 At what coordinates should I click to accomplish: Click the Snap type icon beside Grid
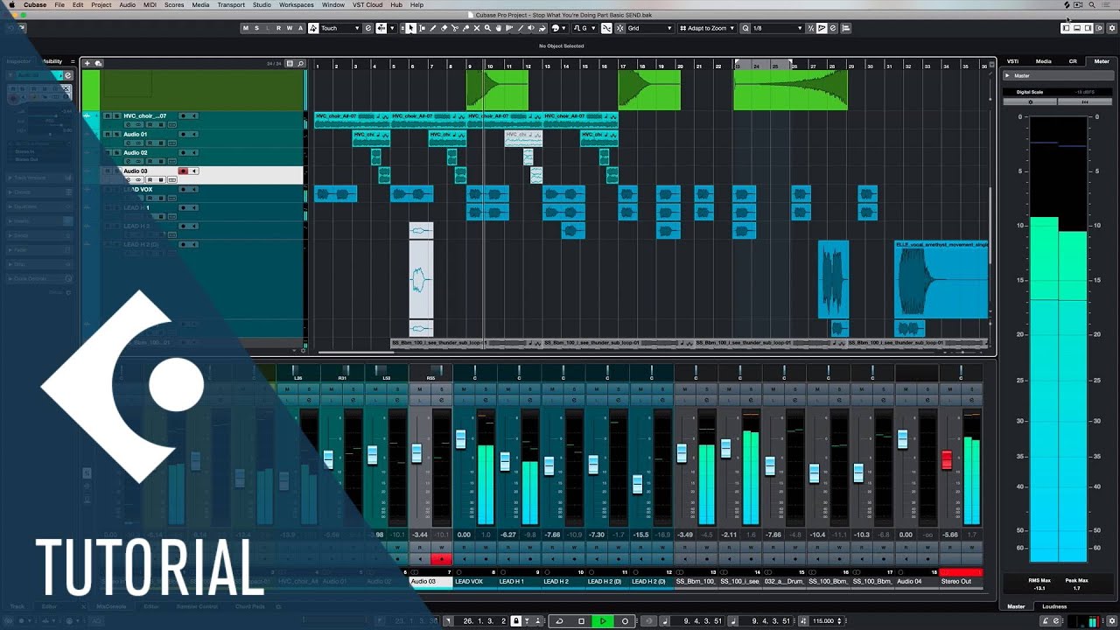(619, 28)
